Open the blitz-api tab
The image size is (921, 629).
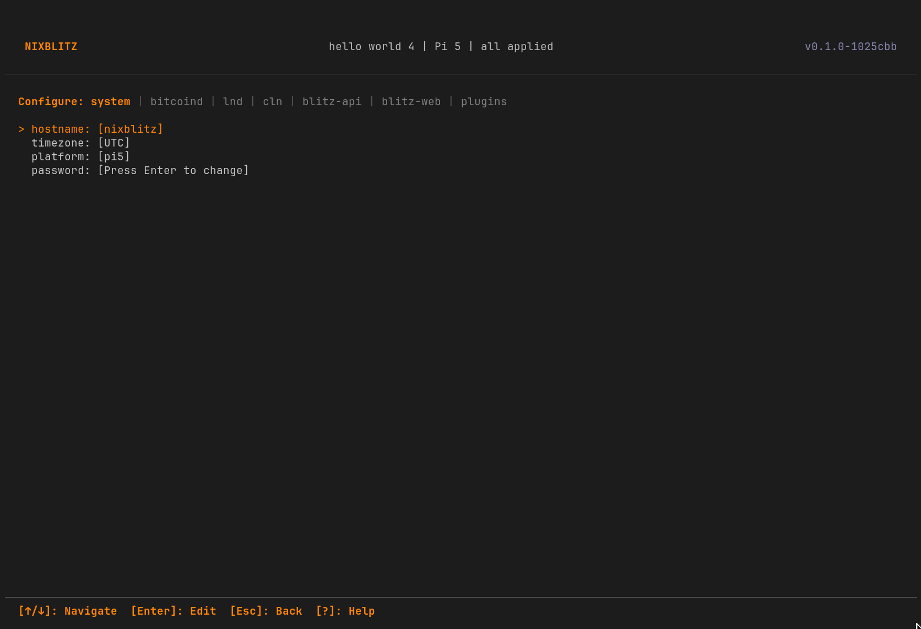pos(332,102)
